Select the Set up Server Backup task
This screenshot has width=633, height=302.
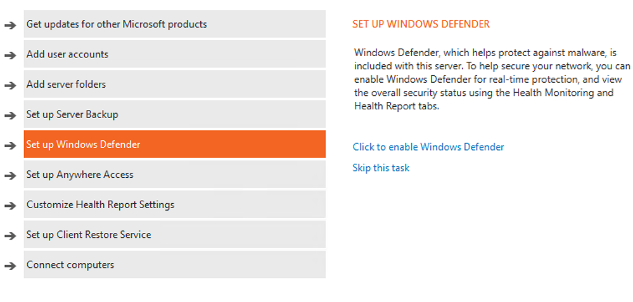tap(174, 114)
